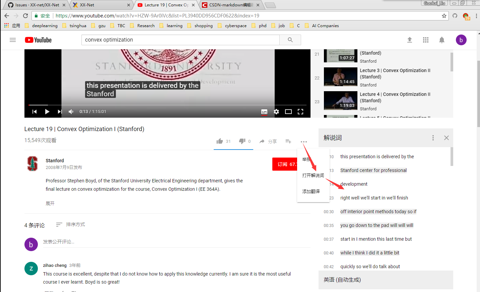The width and height of the screenshot is (480, 292).
Task: Click the search magnifier button
Action: point(290,40)
